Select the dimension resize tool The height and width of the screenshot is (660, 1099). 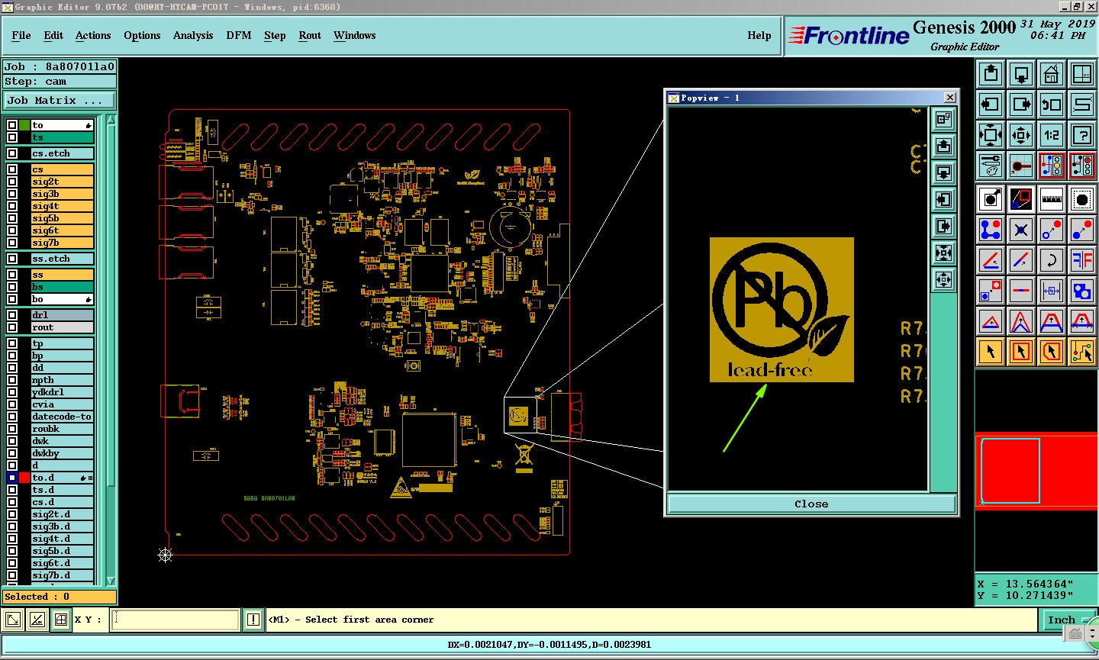point(1052,291)
